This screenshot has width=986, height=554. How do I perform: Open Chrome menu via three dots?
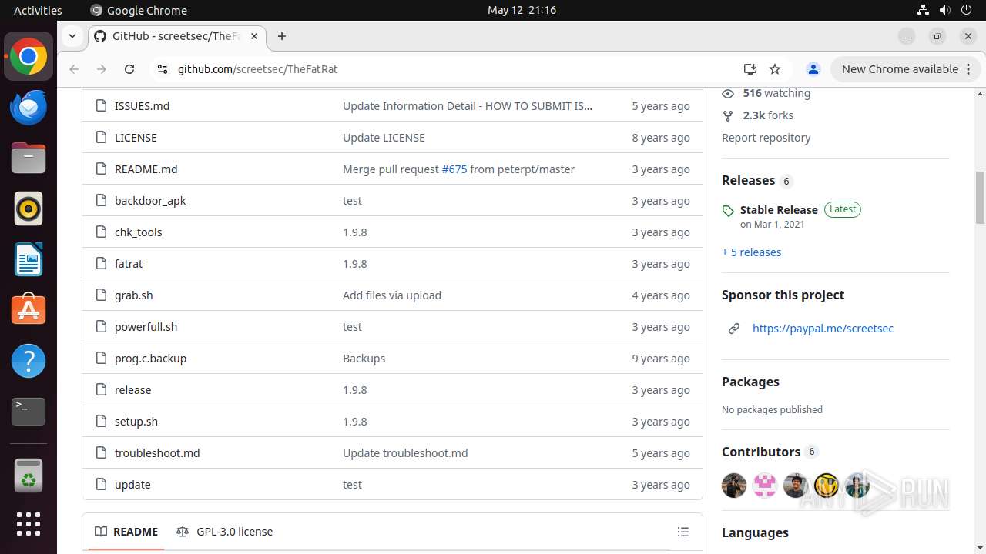click(968, 69)
